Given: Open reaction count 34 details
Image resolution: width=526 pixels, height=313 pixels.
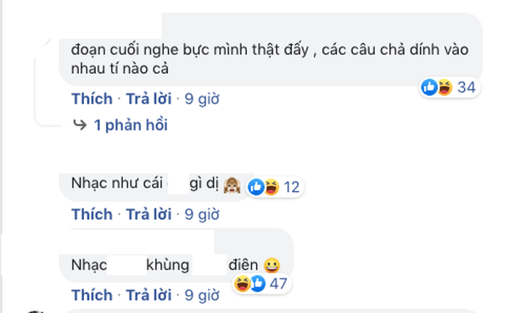Looking at the screenshot, I should coord(467,87).
